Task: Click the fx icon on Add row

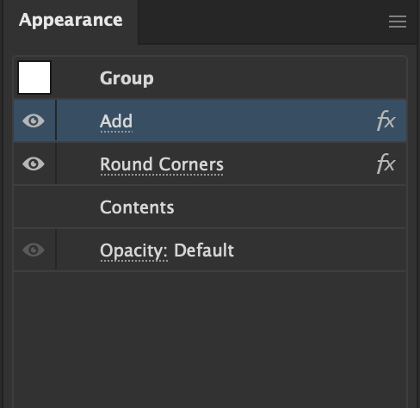Action: [x=386, y=121]
